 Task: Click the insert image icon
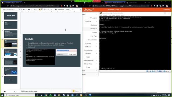45,9
